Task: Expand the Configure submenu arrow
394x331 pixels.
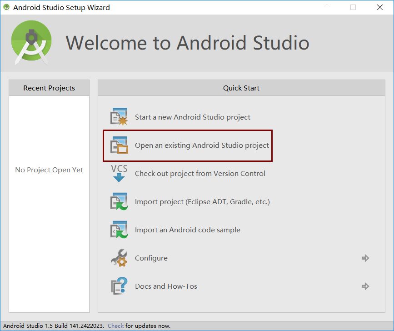Action: [x=365, y=258]
